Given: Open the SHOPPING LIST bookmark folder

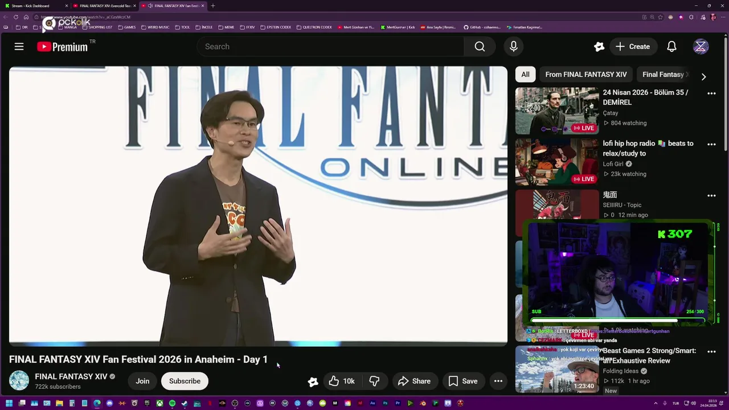Looking at the screenshot, I should click(x=97, y=27).
